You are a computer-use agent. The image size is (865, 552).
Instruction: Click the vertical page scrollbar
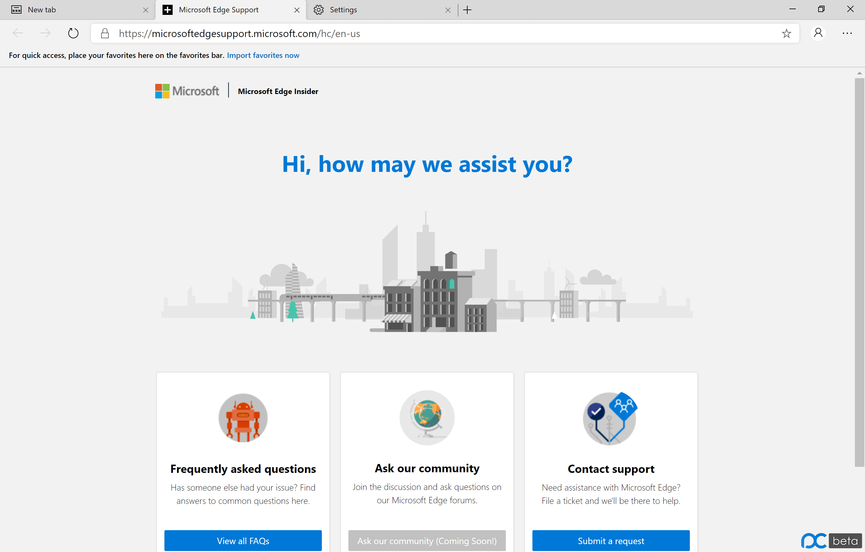coord(859,273)
